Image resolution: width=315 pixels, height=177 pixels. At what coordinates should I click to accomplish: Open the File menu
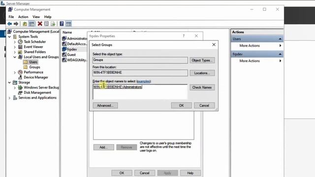pyautogui.click(x=11, y=17)
